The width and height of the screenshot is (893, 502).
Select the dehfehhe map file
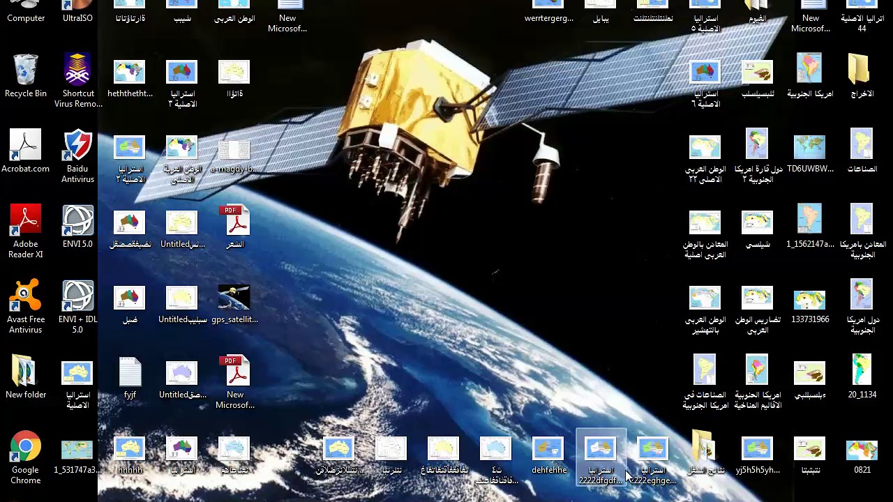(548, 452)
